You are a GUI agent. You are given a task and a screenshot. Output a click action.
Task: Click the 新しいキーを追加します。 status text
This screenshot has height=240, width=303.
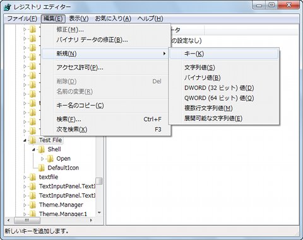[37, 231]
